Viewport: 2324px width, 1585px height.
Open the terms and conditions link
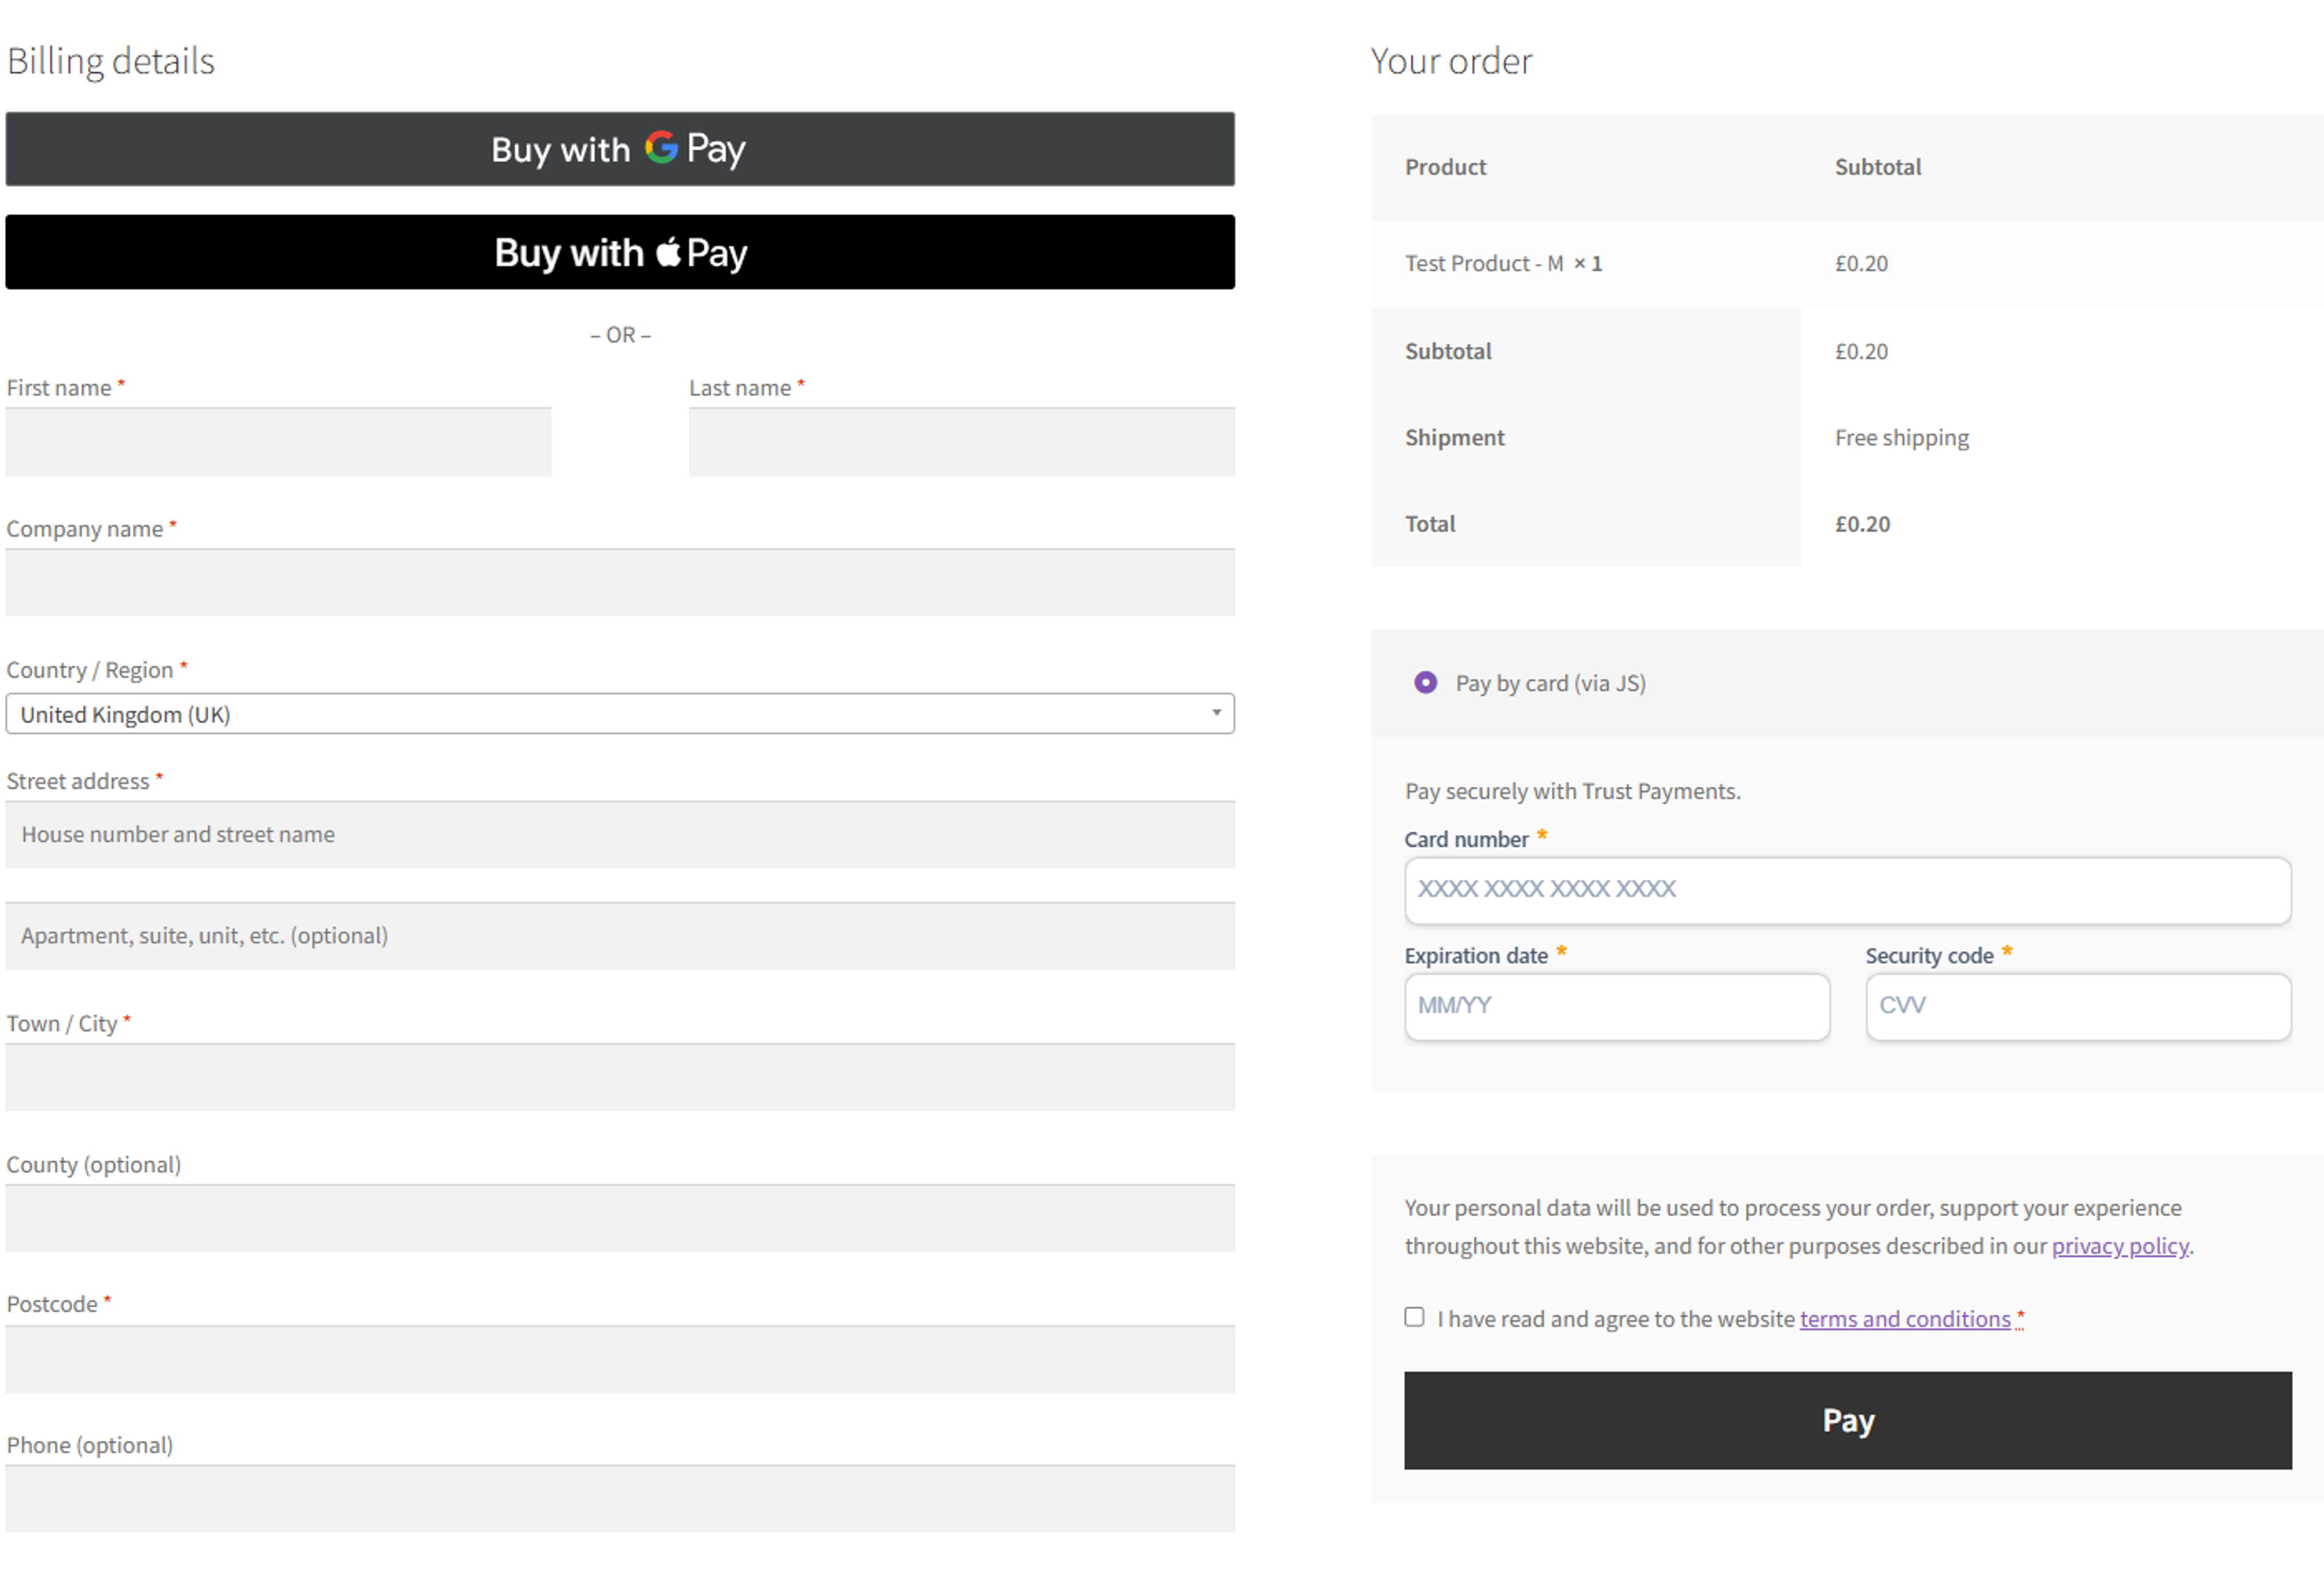pos(1905,1319)
